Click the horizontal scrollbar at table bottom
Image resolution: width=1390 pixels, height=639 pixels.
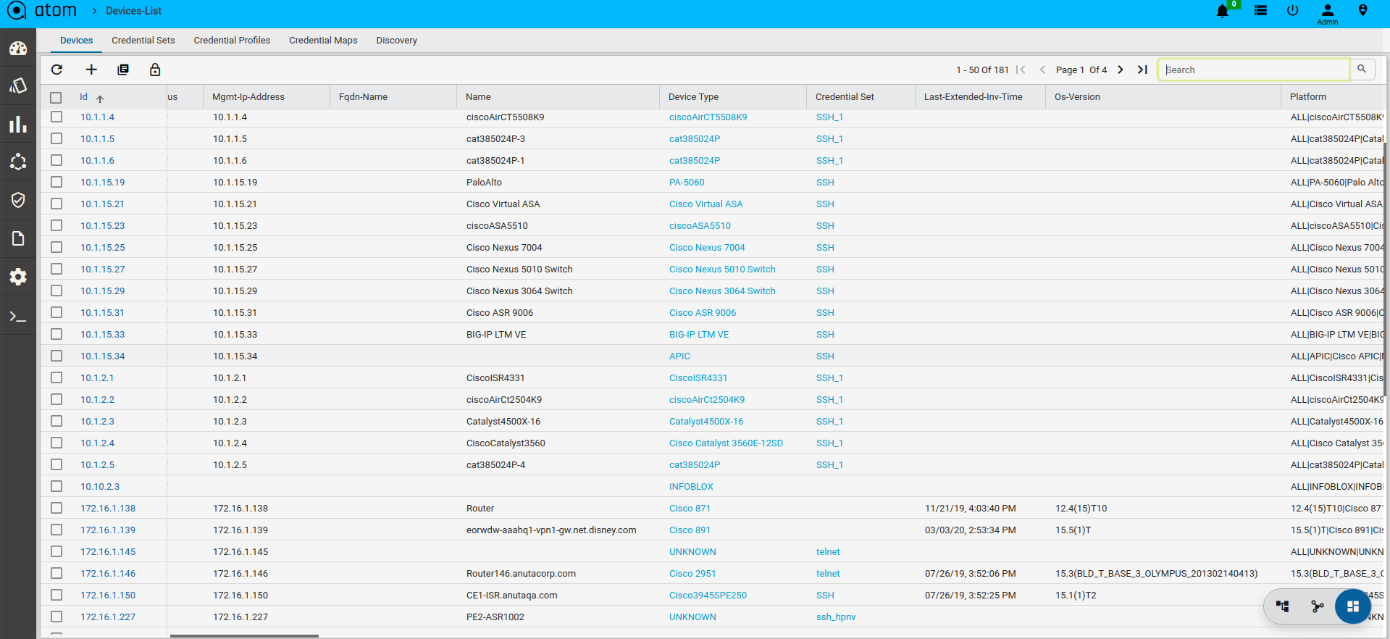pyautogui.click(x=244, y=636)
